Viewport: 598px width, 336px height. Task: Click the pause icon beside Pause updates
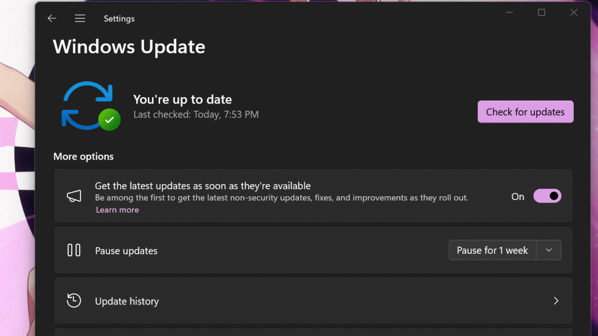pos(74,250)
